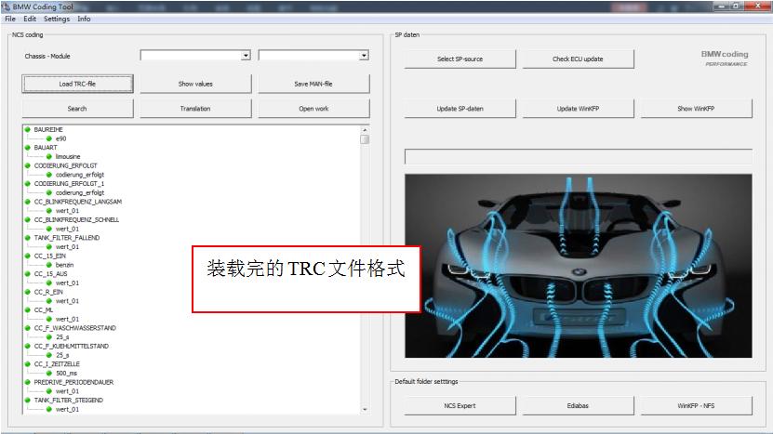Open the Settings menu
The height and width of the screenshot is (434, 773).
pyautogui.click(x=57, y=19)
